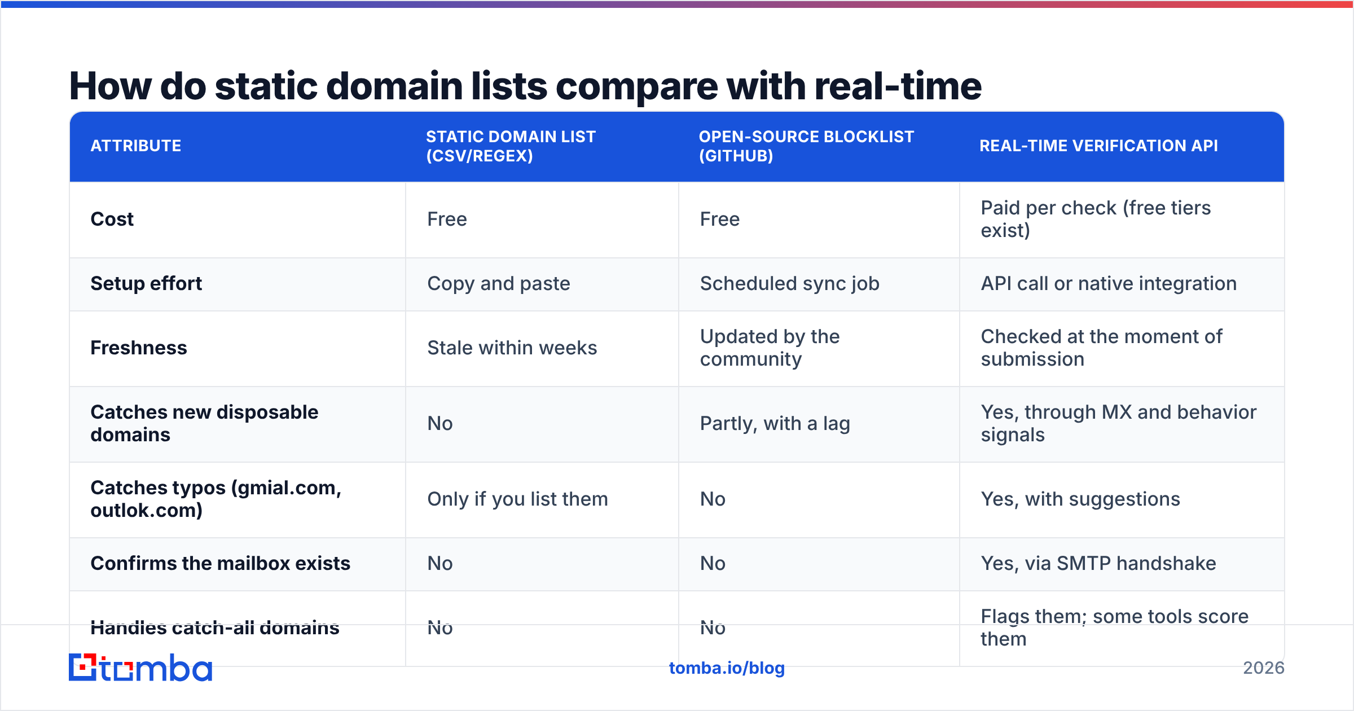Click 'Handles catch-all domains' row label
Viewport: 1354px width, 711px height.
click(x=215, y=627)
